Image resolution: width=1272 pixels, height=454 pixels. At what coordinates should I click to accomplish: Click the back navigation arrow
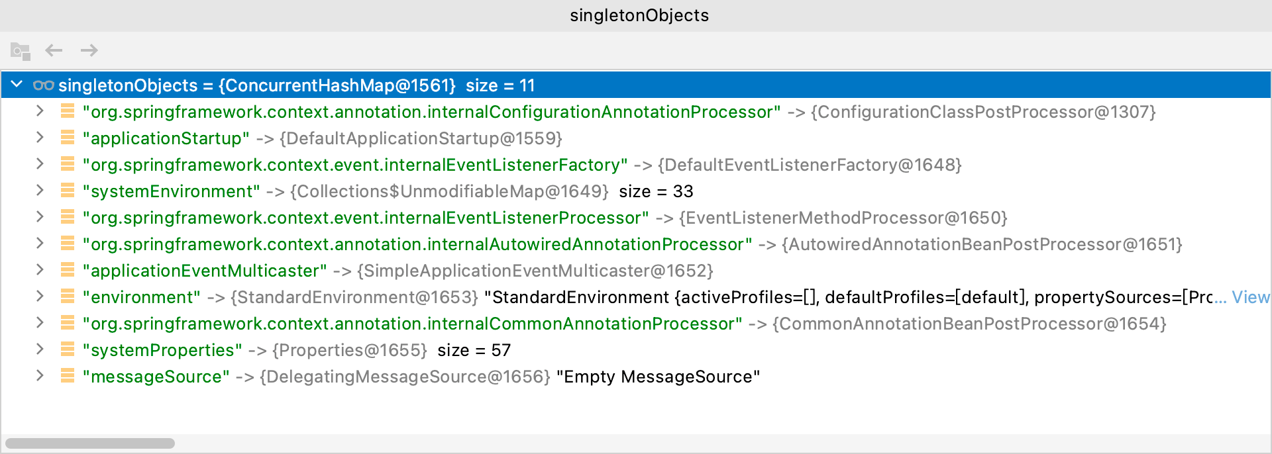(x=54, y=50)
